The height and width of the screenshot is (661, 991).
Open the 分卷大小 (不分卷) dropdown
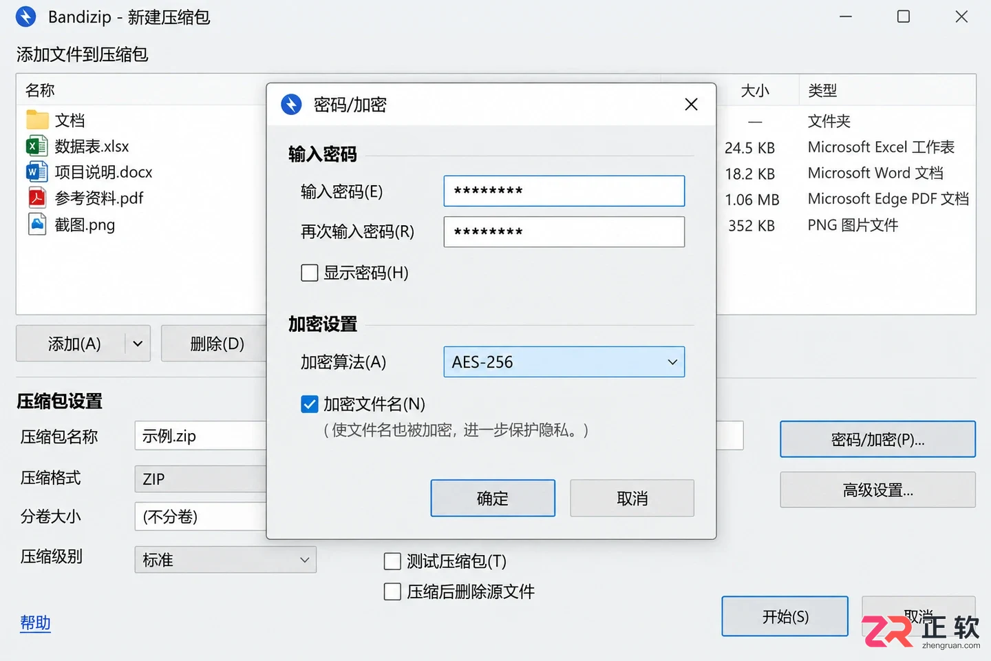[200, 516]
